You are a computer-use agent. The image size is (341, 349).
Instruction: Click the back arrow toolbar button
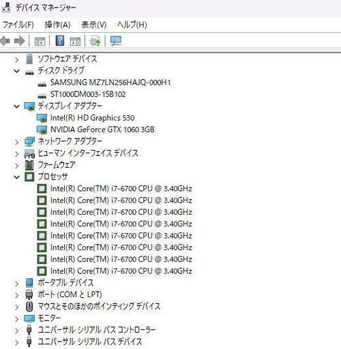coord(5,41)
